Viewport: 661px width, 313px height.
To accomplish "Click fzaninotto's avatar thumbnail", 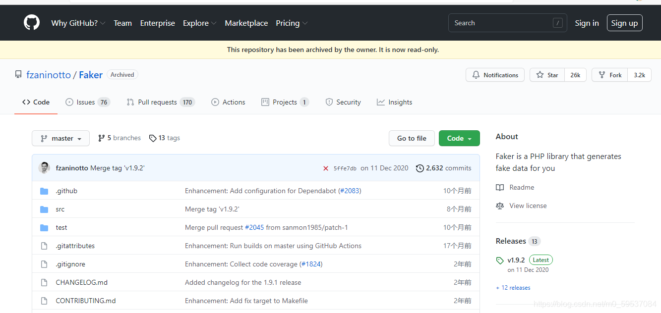I will (x=44, y=168).
